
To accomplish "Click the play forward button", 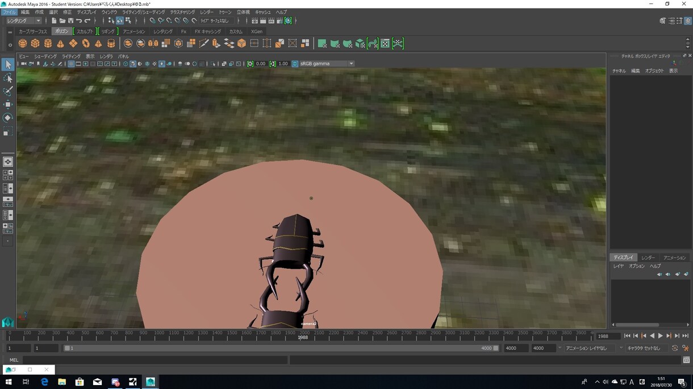I will tap(660, 336).
